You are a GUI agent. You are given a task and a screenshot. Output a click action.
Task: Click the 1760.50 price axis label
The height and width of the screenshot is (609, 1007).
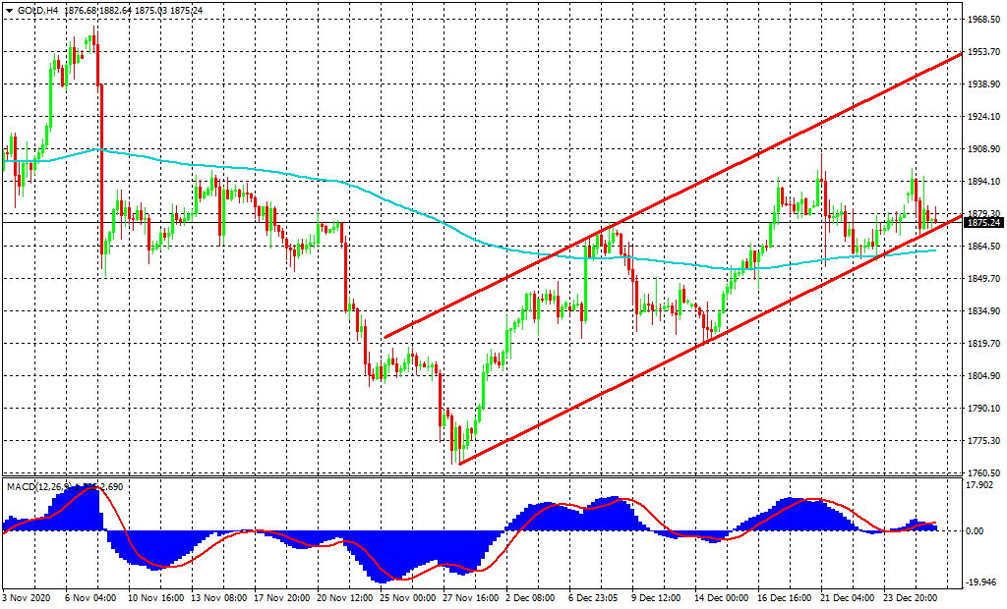click(983, 473)
